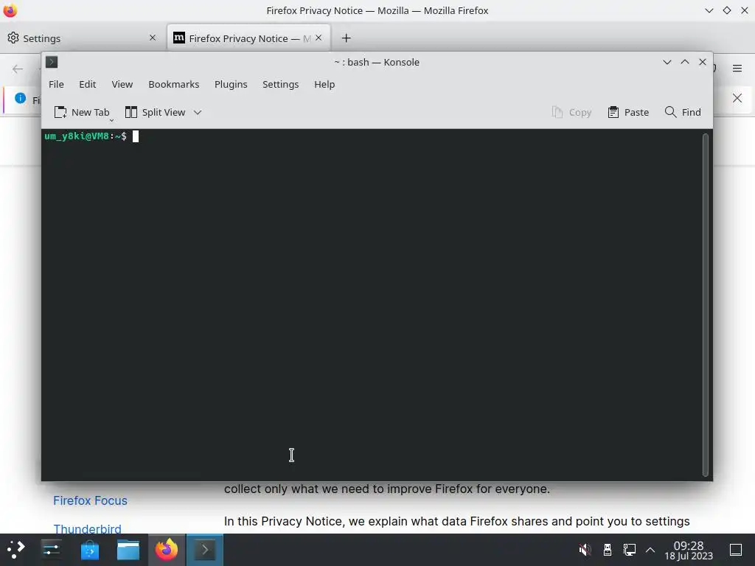Open the Firefox Focus link
This screenshot has height=566, width=755.
pos(90,500)
